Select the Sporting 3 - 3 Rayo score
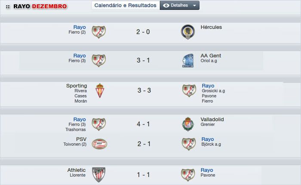The height and width of the screenshot is (185, 301). [144, 91]
